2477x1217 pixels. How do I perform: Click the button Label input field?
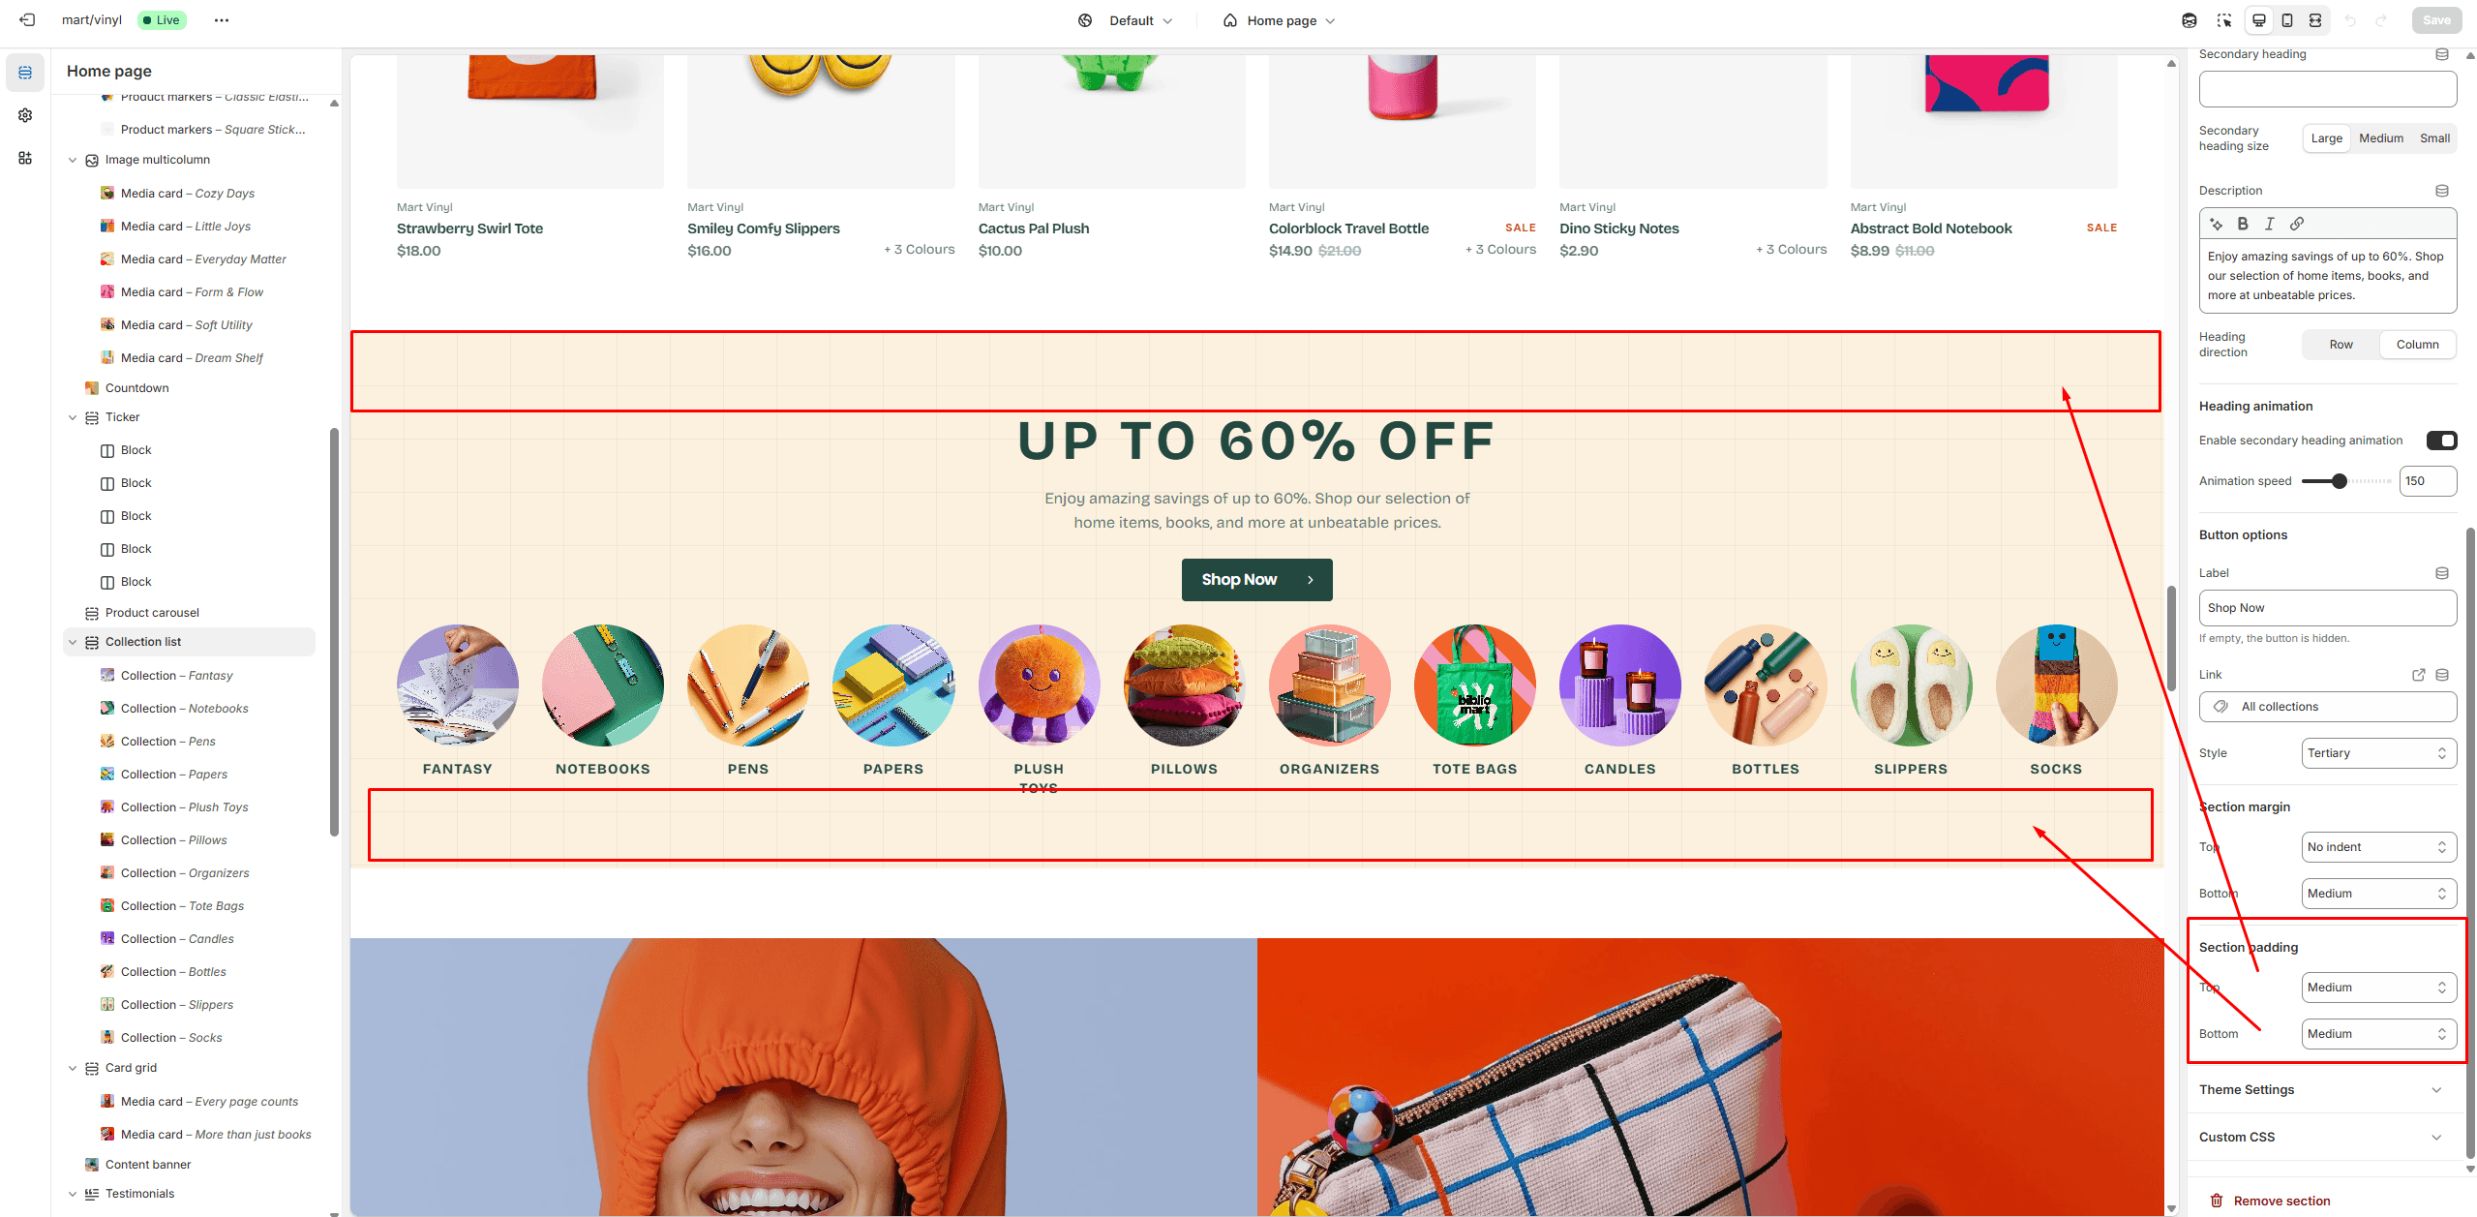coord(2327,608)
